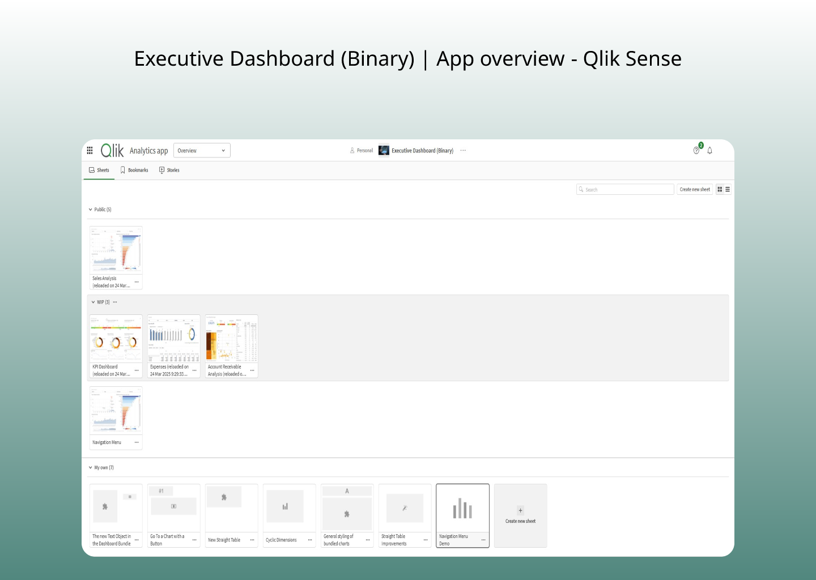Image resolution: width=816 pixels, height=580 pixels.
Task: Open WIP group more options menu
Action: [x=115, y=302]
